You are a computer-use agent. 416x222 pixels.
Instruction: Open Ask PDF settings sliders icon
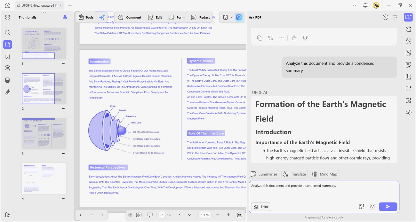click(x=395, y=18)
